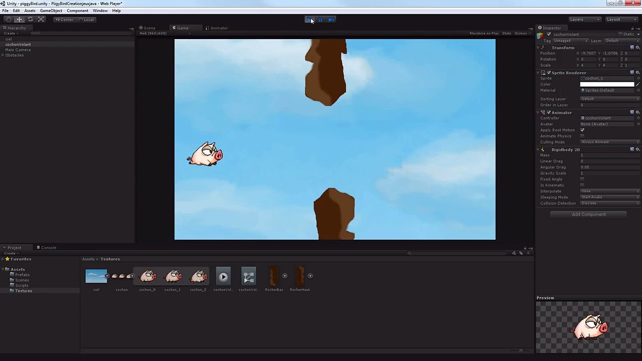Open the GameObject menu
The width and height of the screenshot is (642, 361).
51,11
